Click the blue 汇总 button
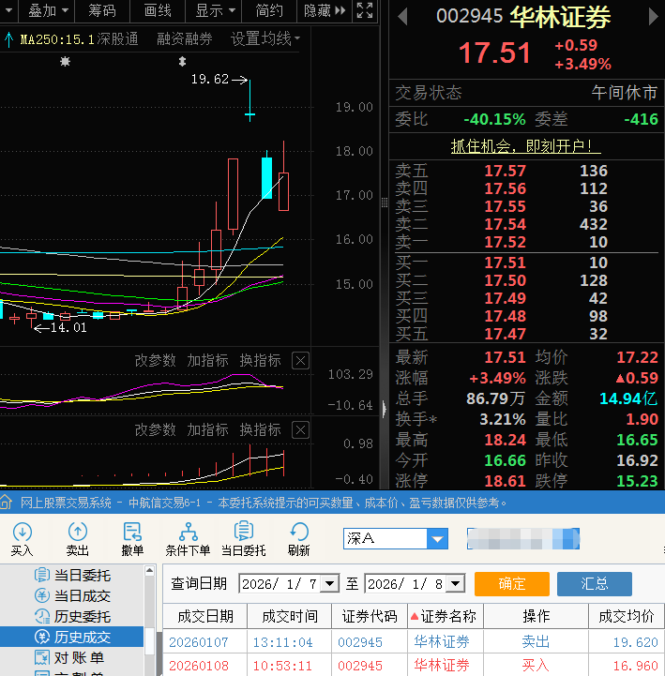665x676 pixels. click(x=595, y=584)
